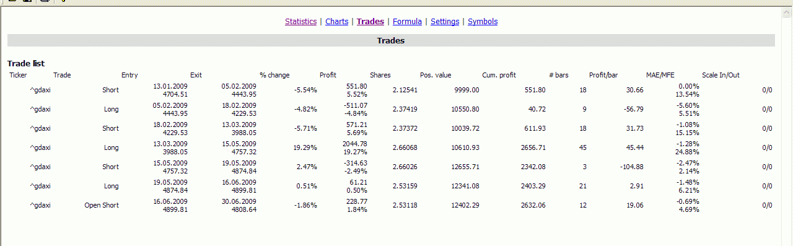Click the MAE/MFE column header
The height and width of the screenshot is (246, 793).
click(x=660, y=76)
